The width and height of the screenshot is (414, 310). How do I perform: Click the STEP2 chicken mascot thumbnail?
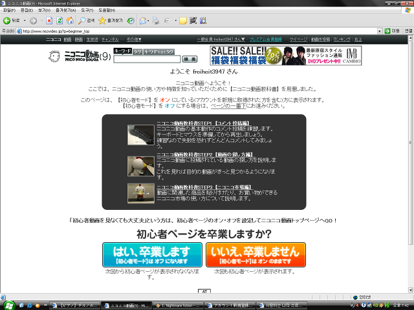(141, 166)
